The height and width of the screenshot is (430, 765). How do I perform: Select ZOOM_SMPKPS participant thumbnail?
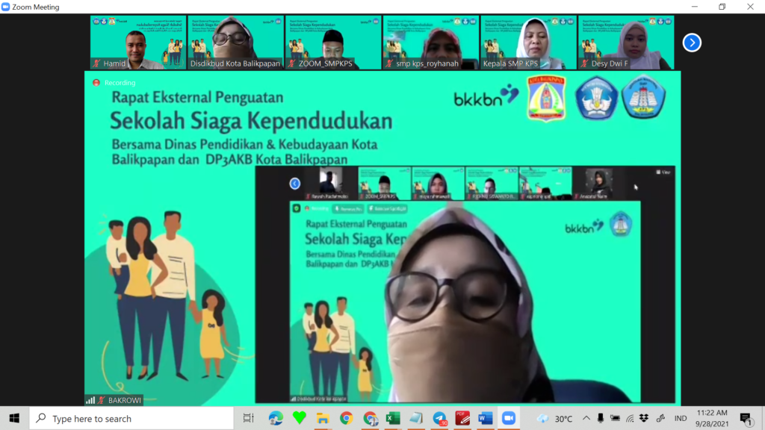pyautogui.click(x=333, y=43)
